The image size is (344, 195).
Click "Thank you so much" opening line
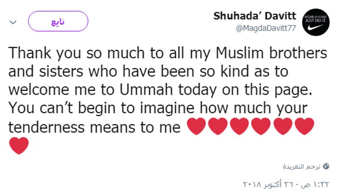tap(77, 53)
